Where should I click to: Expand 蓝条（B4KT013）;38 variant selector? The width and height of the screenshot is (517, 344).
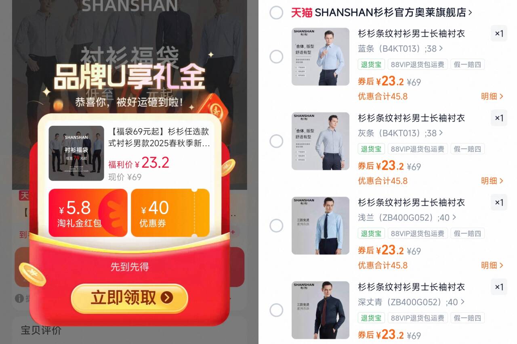tap(400, 49)
